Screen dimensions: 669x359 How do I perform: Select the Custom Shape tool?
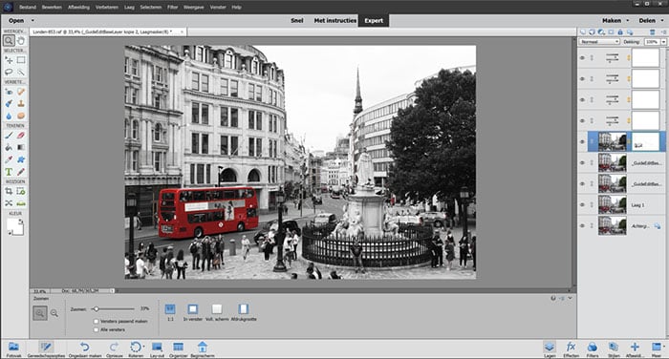(21, 159)
